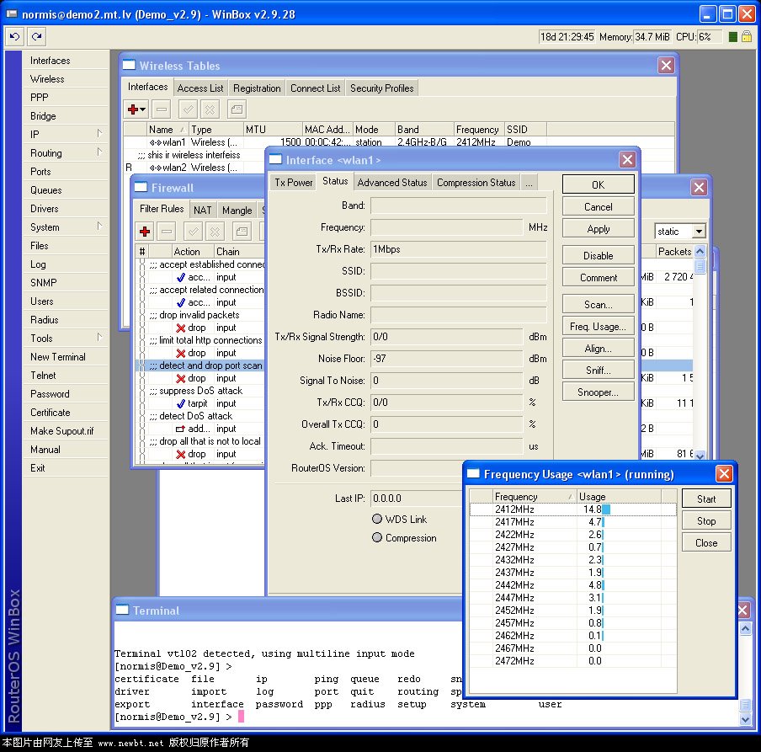Click the Sniff... button

598,371
